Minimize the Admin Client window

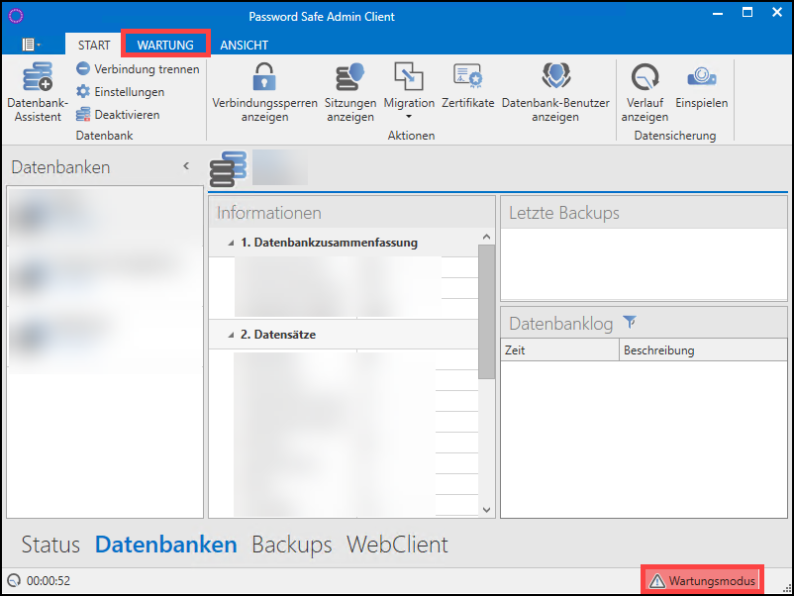717,14
